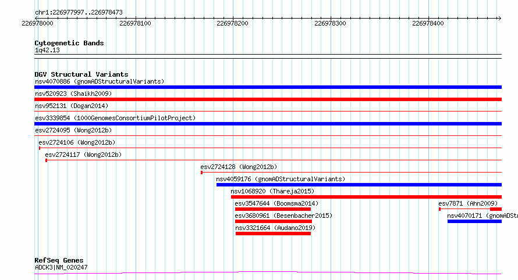Click the thick red end segment of esv7871
The height and width of the screenshot is (280, 518).
pos(496,209)
